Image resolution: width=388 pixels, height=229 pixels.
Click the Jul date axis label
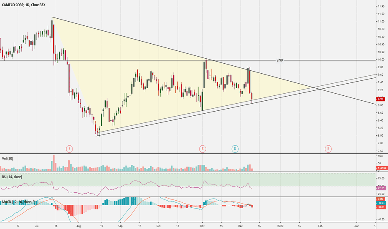[37, 226]
